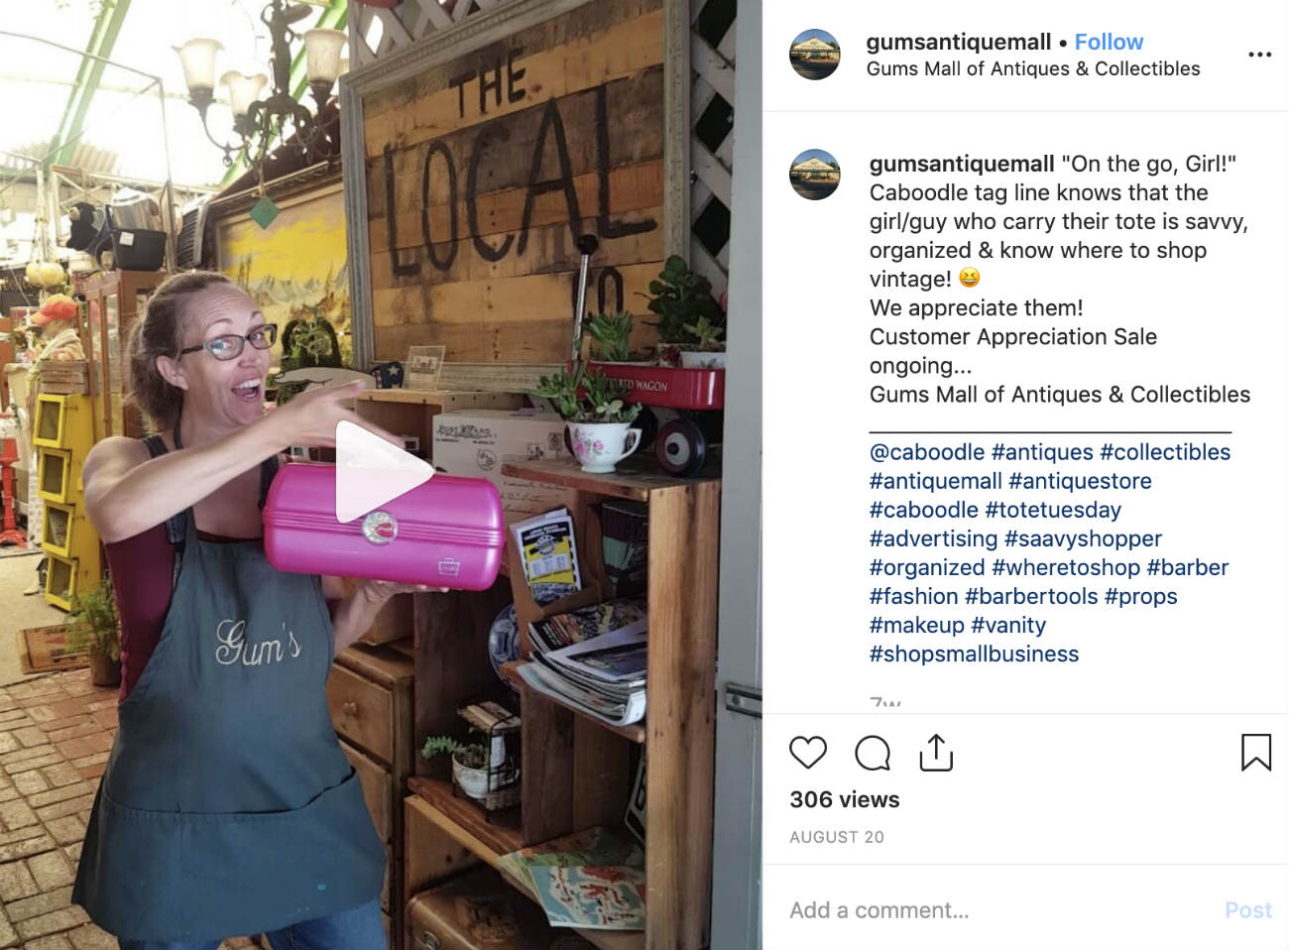The width and height of the screenshot is (1289, 950).
Task: Click the gumsantiquemall profile picture in header
Action: pos(815,55)
